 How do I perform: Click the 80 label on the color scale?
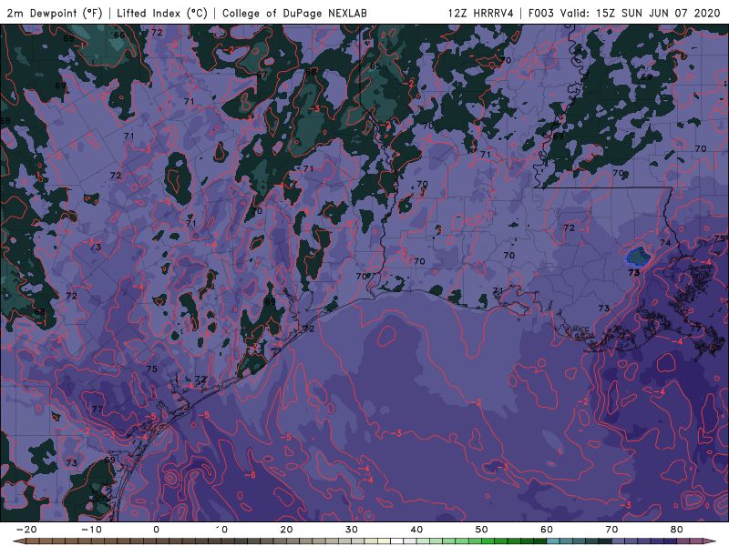click(x=677, y=530)
